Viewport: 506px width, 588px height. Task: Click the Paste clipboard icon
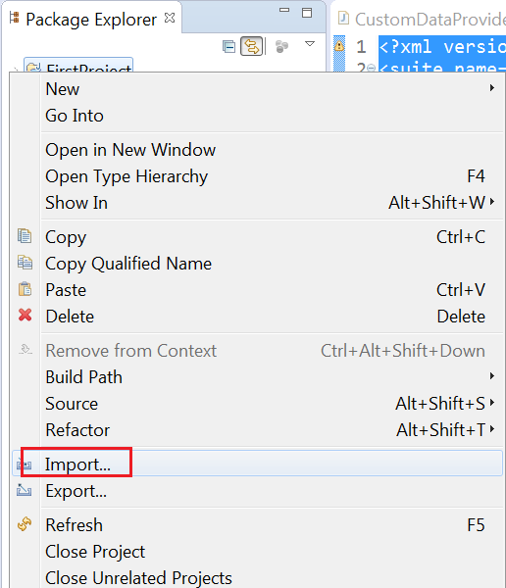(25, 289)
